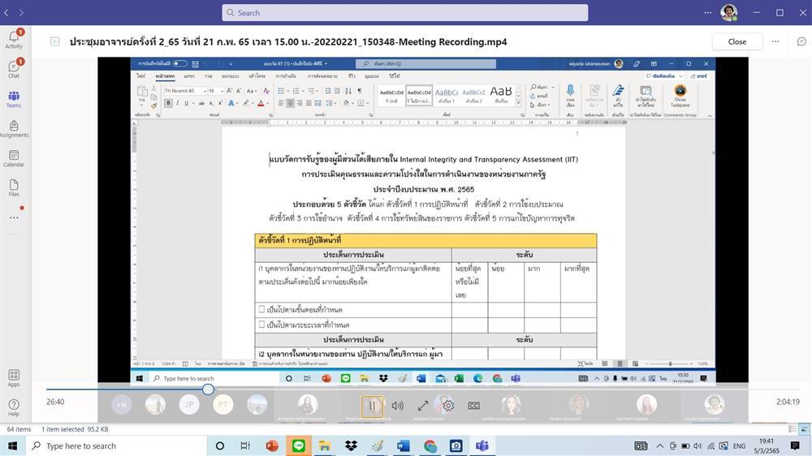Toggle closed captions on the video

[473, 406]
